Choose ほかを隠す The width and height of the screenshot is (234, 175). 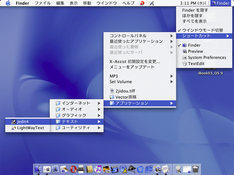pos(204,16)
